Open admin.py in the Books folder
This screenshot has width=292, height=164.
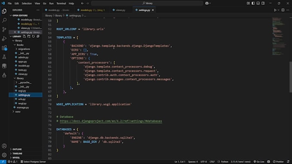pos(23,57)
